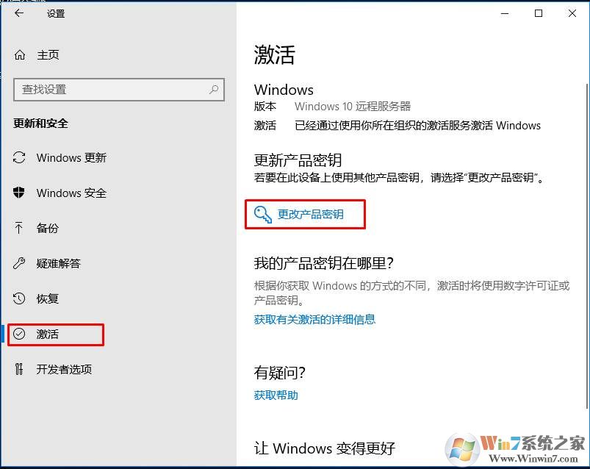
Task: Click the 恢复 history clock icon
Action: [x=19, y=298]
